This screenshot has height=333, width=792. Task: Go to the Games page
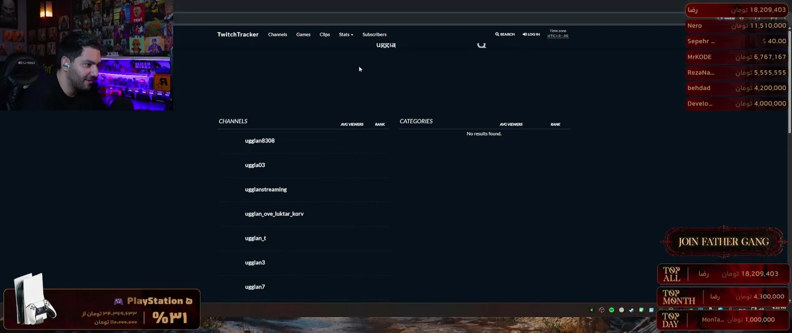[303, 35]
